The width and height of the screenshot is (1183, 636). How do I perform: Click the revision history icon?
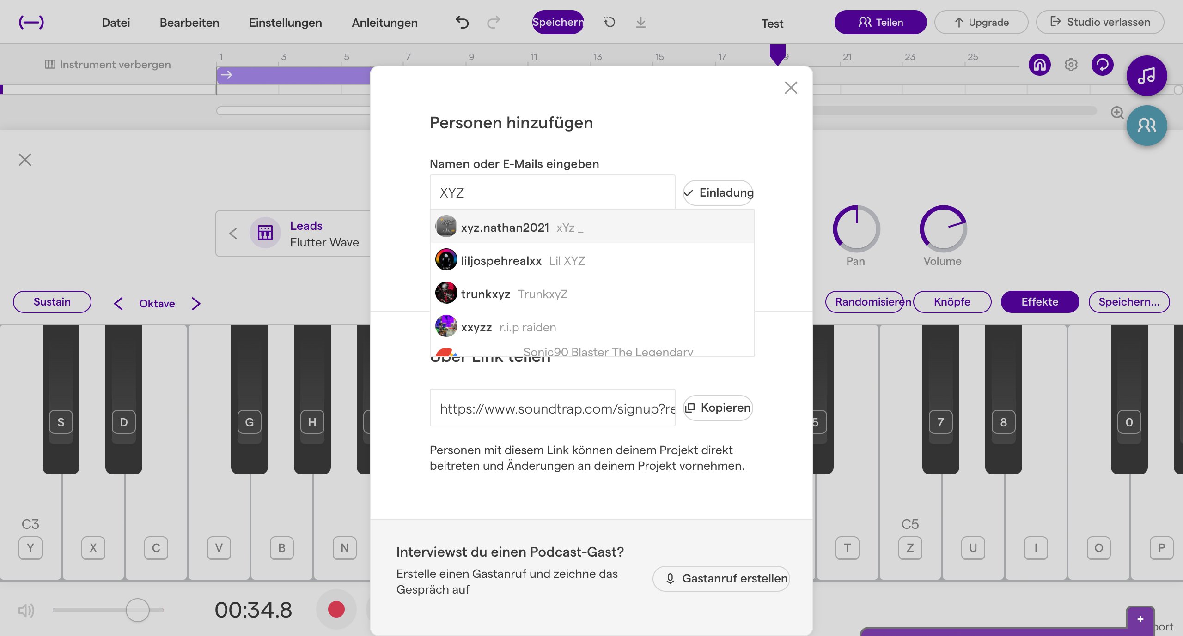tap(610, 22)
